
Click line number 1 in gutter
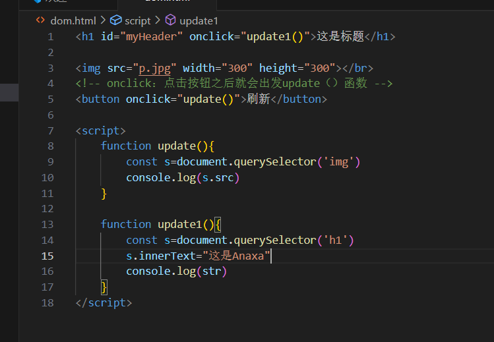tap(50, 37)
